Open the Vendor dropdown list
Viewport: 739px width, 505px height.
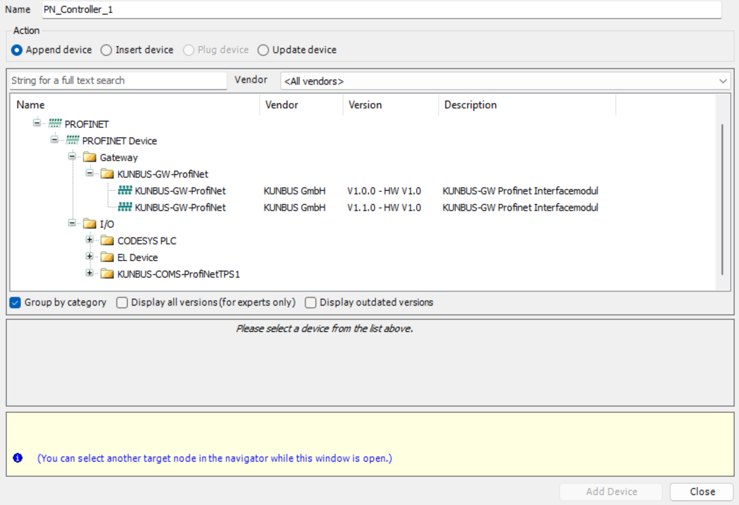[x=723, y=81]
